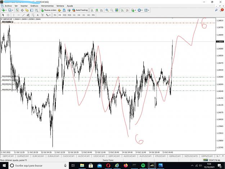Switch to the CADCHF,M1 chart tab
Screen dimensions: 225x169
(x=69, y=156)
